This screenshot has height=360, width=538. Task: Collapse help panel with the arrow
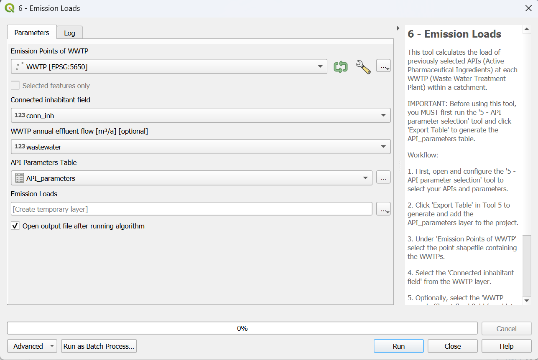point(398,28)
